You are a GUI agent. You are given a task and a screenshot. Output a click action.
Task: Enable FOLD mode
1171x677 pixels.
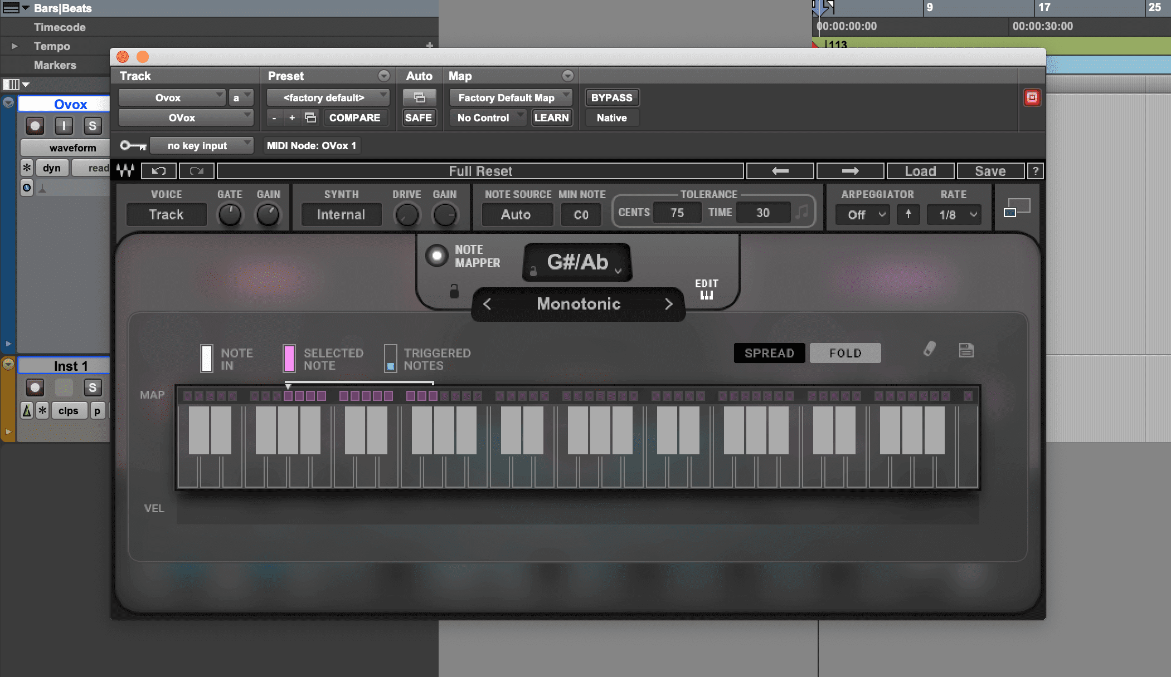tap(845, 353)
